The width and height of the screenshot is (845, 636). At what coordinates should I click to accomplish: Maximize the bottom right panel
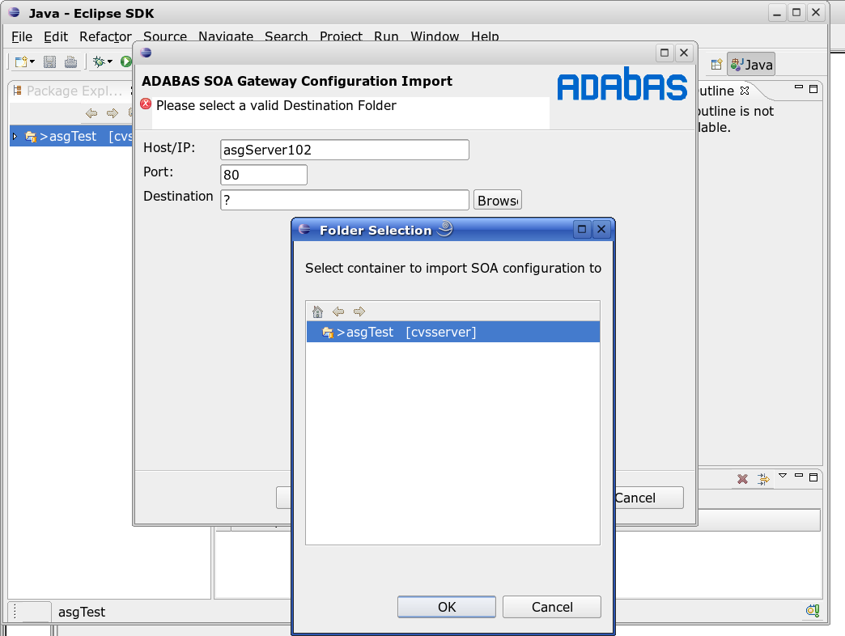pyautogui.click(x=813, y=477)
